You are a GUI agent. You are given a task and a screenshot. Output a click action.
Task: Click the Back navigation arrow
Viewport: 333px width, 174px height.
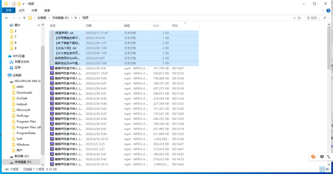coord(6,18)
